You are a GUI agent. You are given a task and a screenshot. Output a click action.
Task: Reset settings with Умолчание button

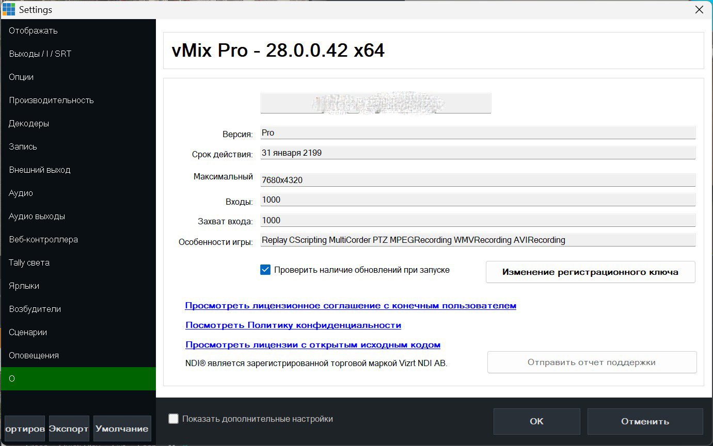pyautogui.click(x=122, y=428)
